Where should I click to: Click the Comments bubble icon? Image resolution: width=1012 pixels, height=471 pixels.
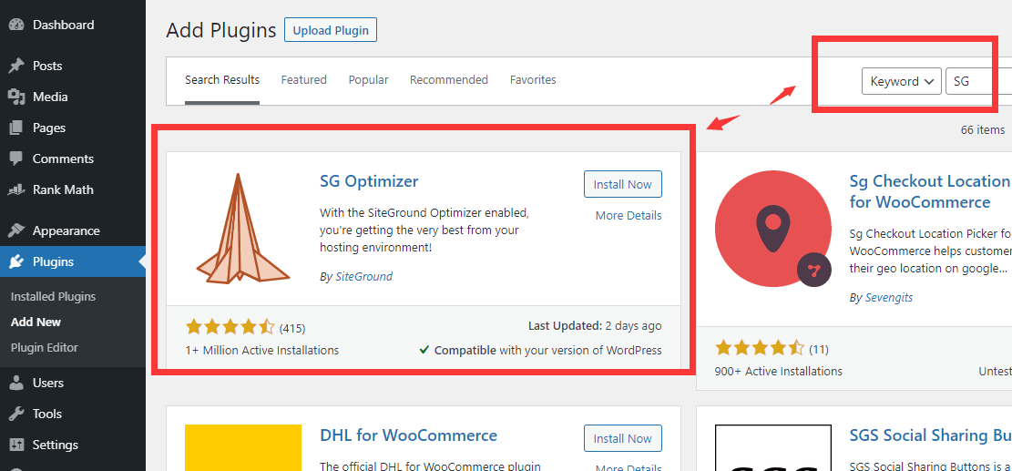[x=16, y=159]
